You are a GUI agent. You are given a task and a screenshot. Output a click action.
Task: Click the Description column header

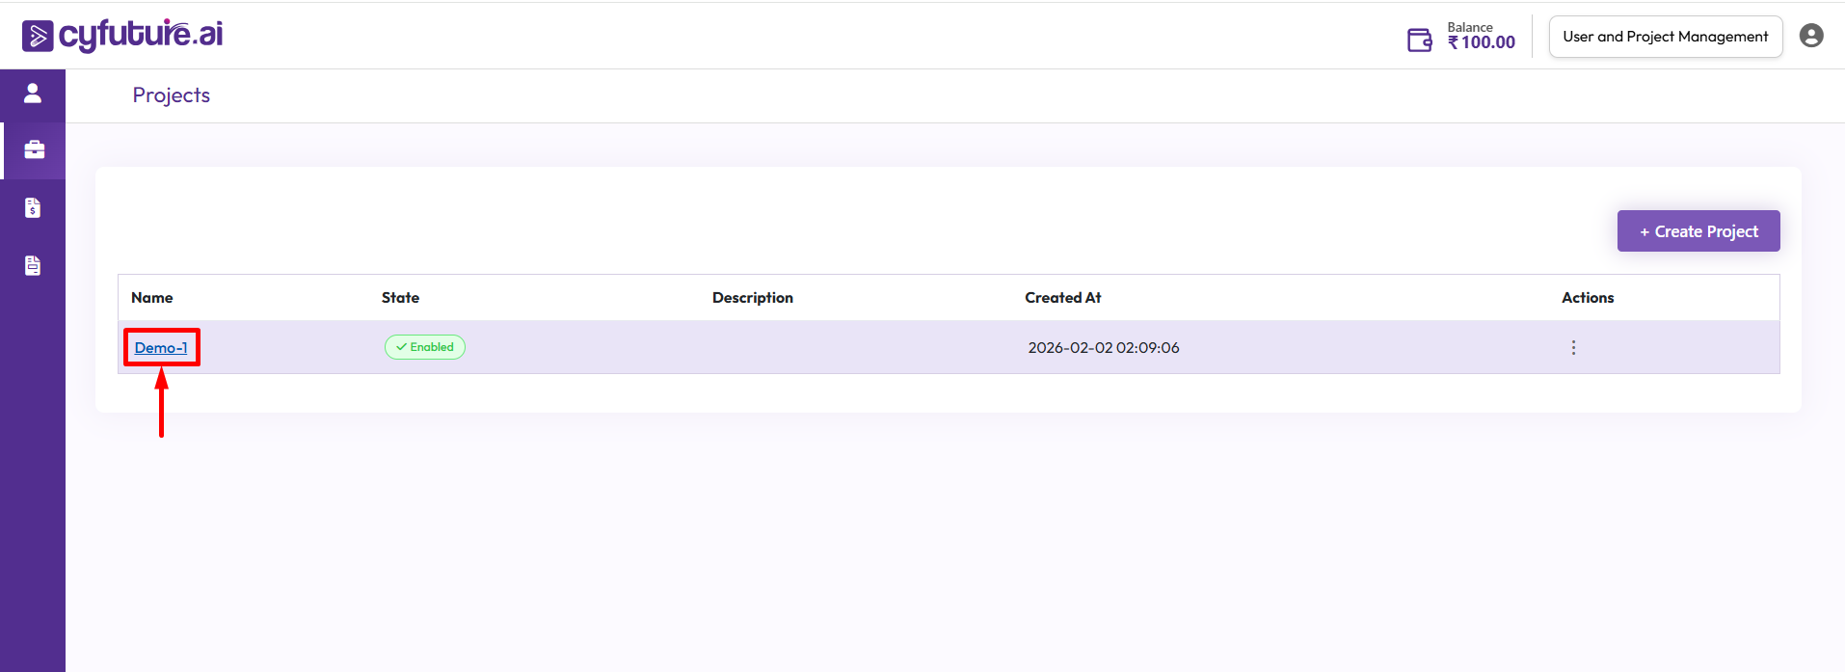coord(752,298)
